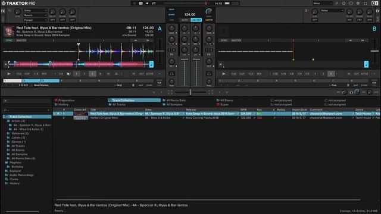The height and width of the screenshot is (214, 381).
Task: Open the search magnifier icon in header
Action: (x=336, y=4)
